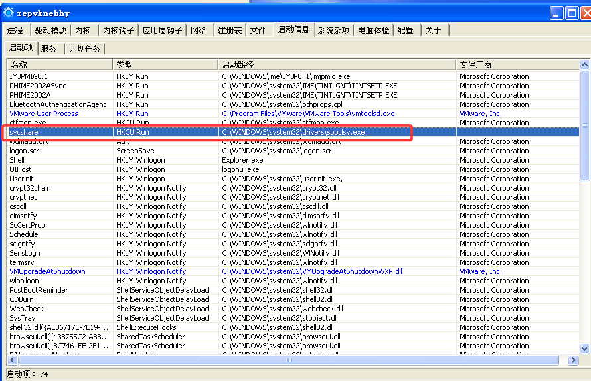Screen dimensions: 591x381
Task: Click the horizontal scrollbar left arrow
Action: (12, 359)
